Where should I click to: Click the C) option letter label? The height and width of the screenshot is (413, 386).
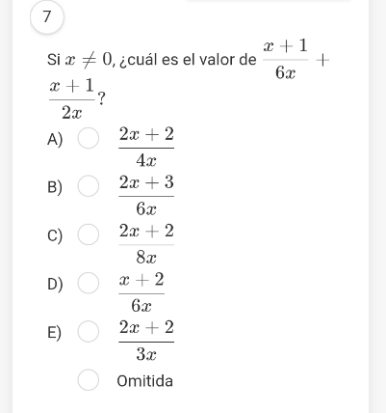[x=55, y=235]
